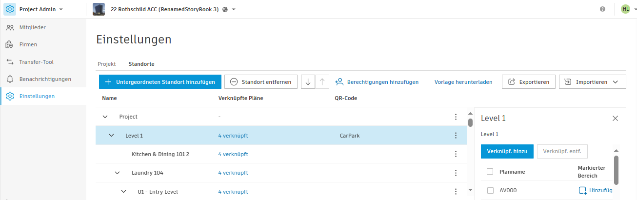The image size is (637, 200).
Task: Toggle the select-all Planname checkbox
Action: 490,171
